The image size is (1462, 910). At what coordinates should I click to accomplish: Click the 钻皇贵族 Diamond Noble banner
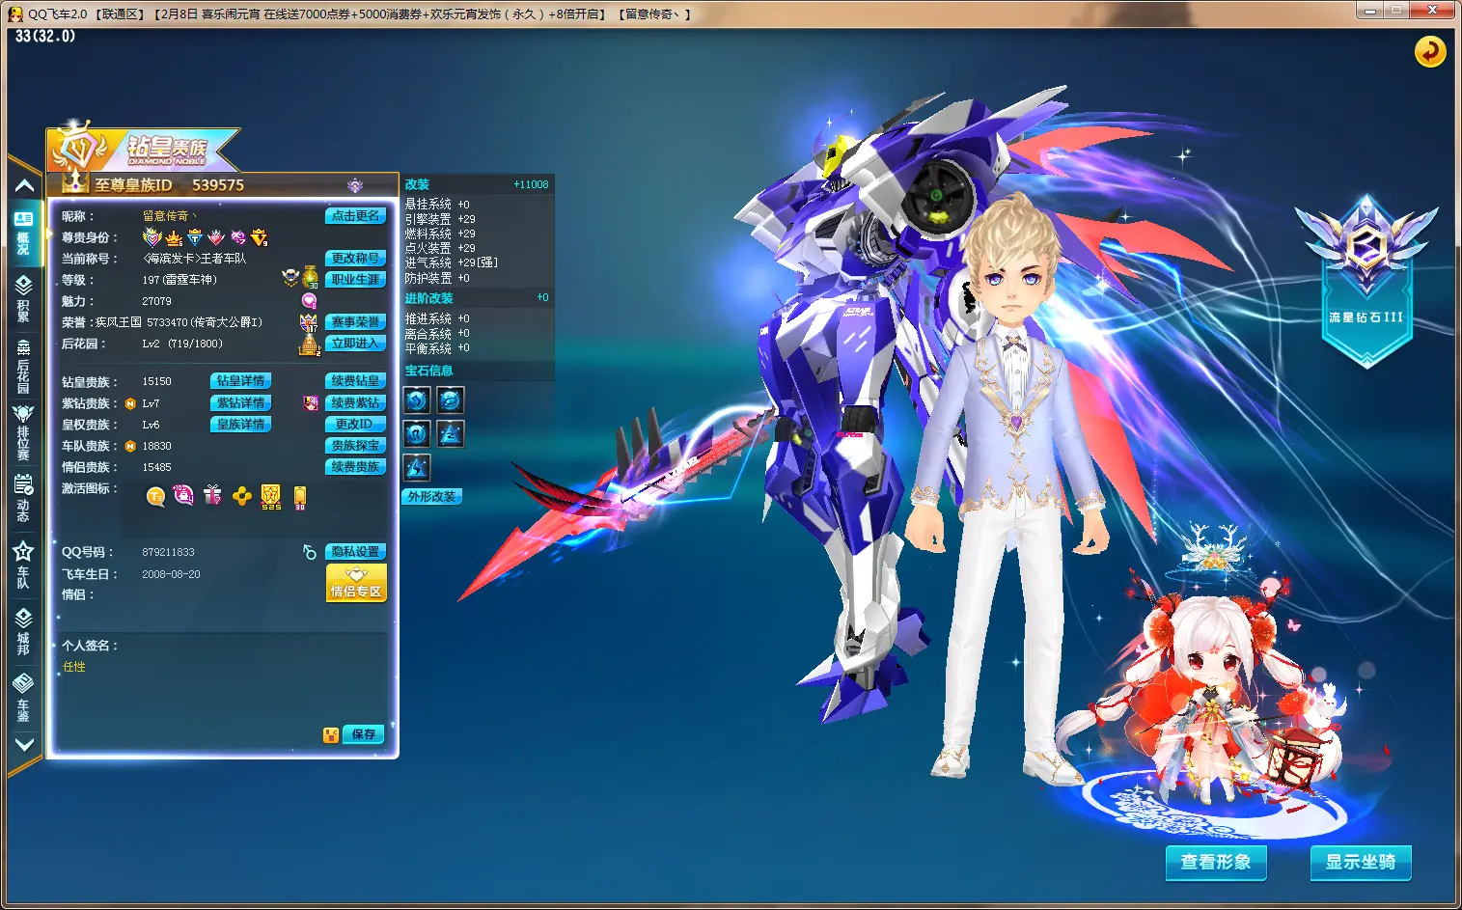(x=145, y=148)
